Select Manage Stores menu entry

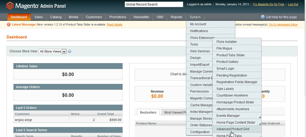[x=199, y=118]
